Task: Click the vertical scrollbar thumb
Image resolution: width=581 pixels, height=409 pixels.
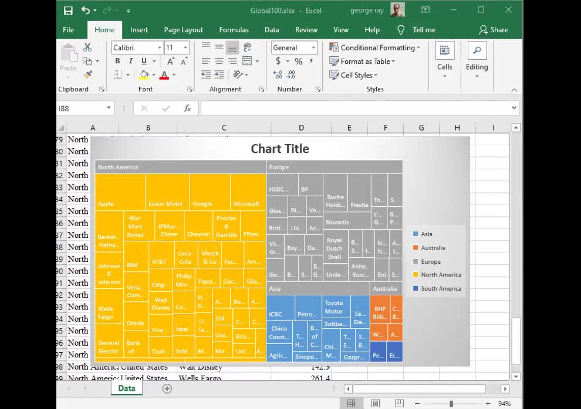Action: click(x=516, y=340)
